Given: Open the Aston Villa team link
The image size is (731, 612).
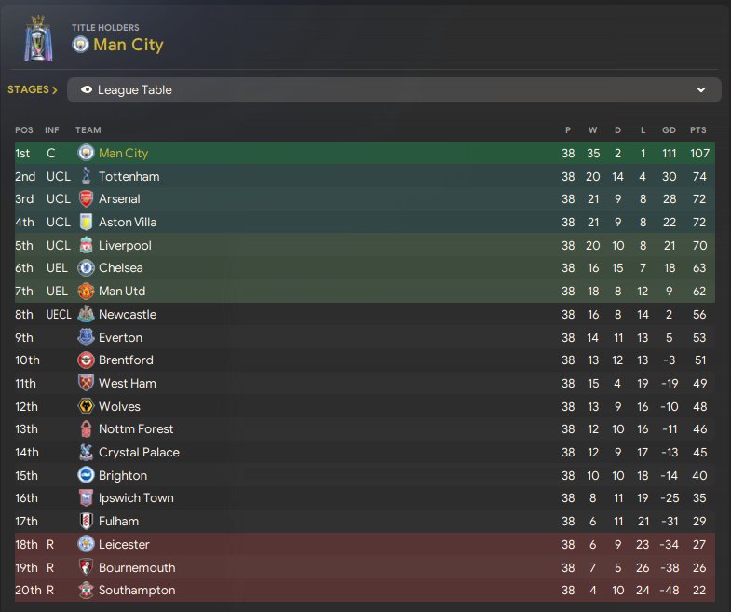Looking at the screenshot, I should pos(128,223).
